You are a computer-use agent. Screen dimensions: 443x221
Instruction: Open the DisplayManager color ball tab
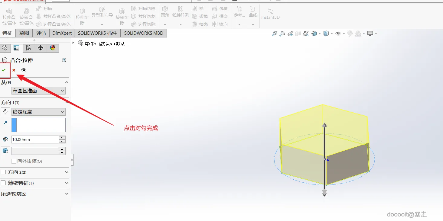(x=53, y=48)
